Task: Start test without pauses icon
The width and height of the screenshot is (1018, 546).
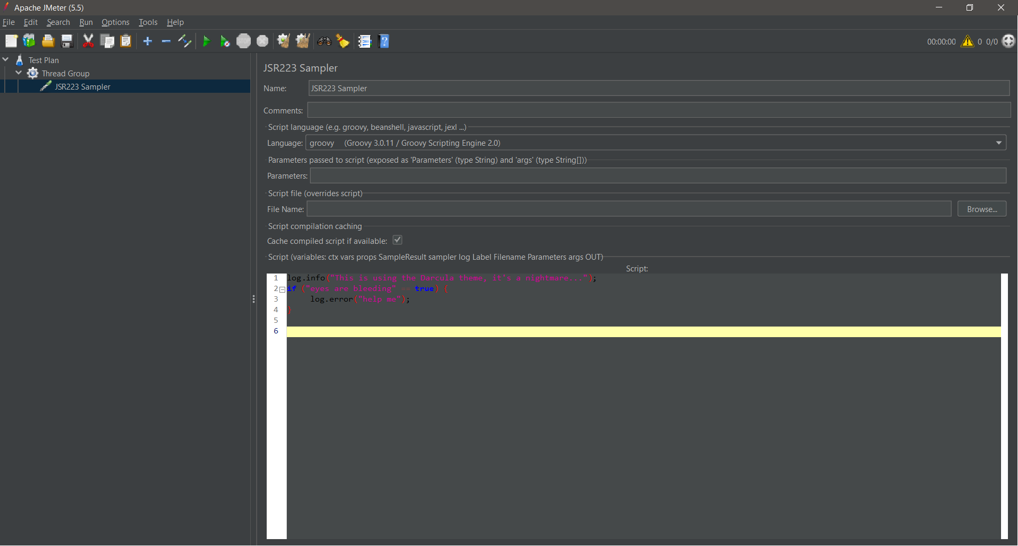Action: (x=225, y=41)
